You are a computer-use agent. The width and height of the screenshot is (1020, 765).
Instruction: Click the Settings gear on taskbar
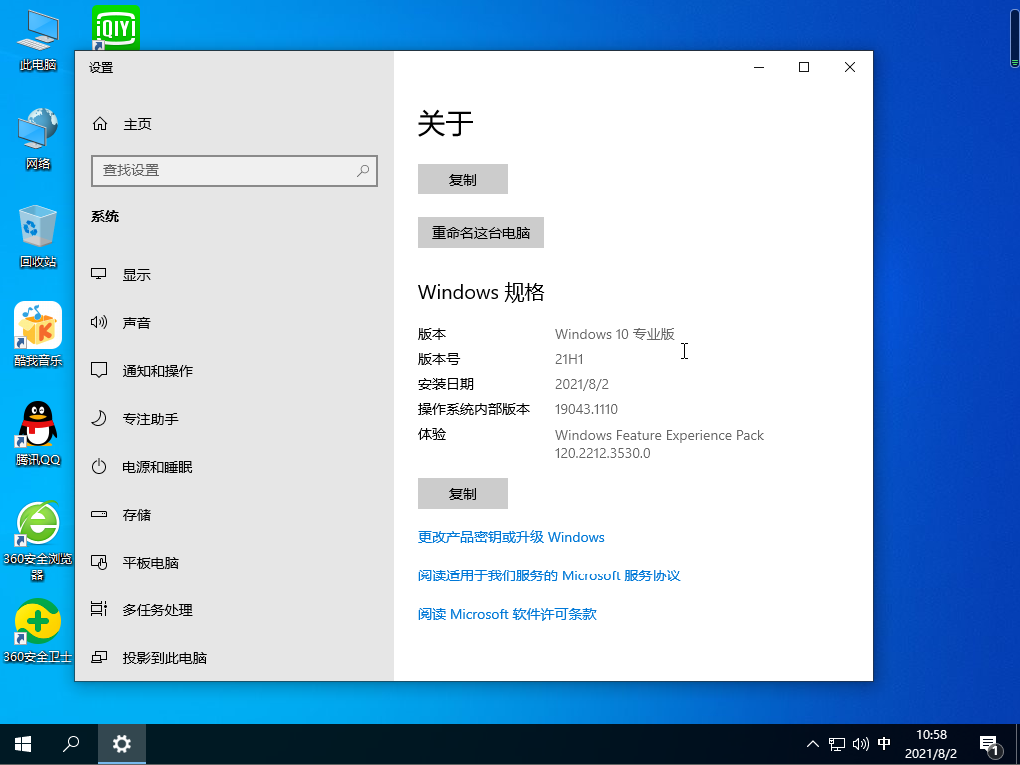pos(122,744)
